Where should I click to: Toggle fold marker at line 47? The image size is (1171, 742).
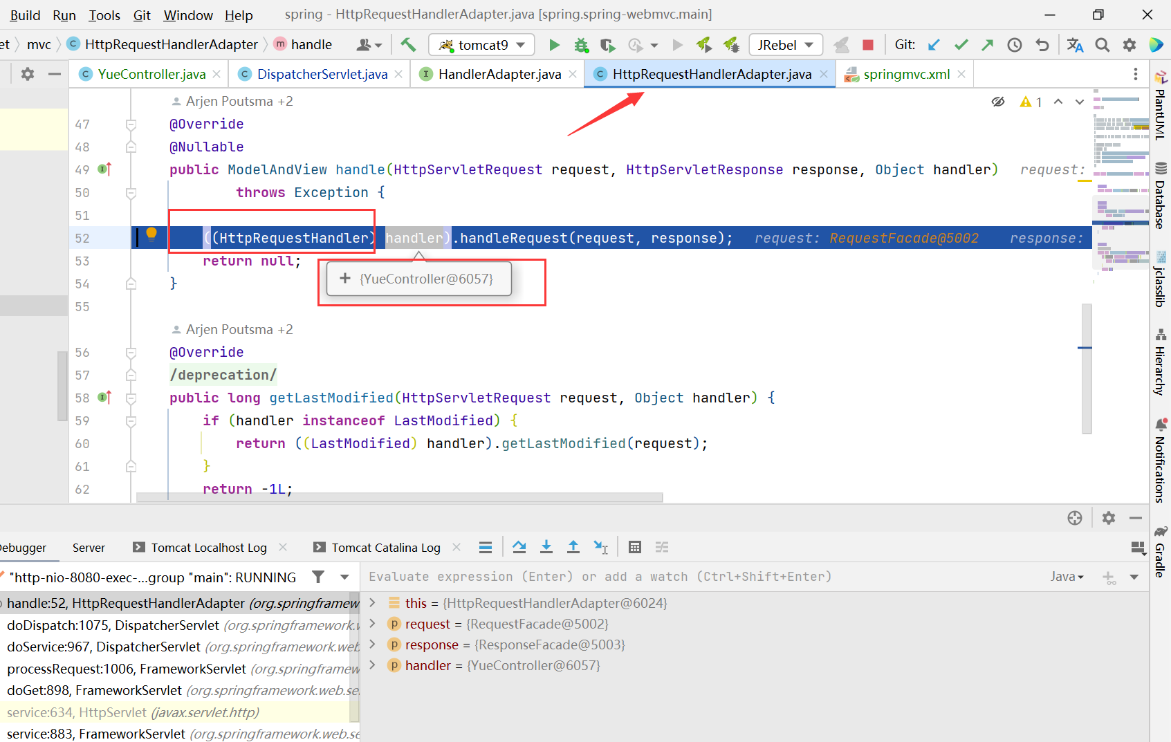131,124
